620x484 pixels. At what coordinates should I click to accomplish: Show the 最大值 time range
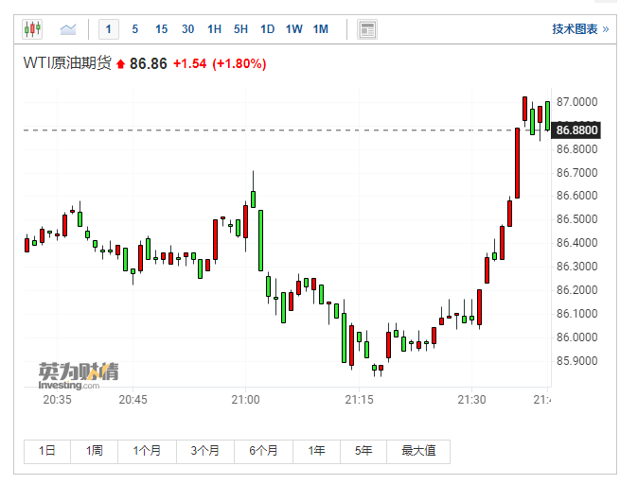pyautogui.click(x=418, y=451)
